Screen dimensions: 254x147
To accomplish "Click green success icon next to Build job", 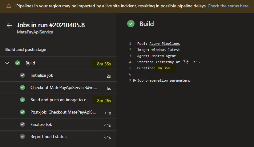I will (x=18, y=63).
